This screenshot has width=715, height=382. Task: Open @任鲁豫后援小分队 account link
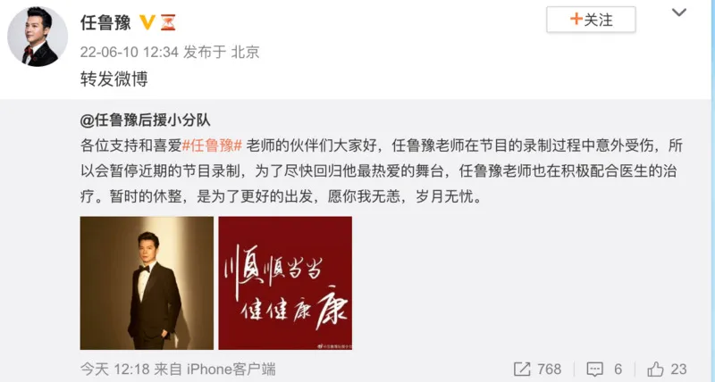pyautogui.click(x=146, y=120)
